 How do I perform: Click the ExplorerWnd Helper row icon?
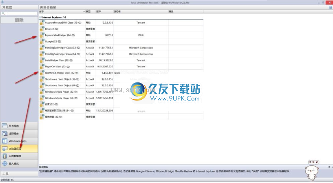point(42,35)
